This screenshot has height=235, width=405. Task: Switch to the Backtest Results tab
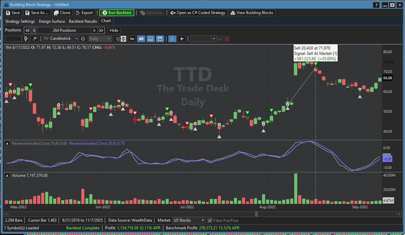point(83,21)
